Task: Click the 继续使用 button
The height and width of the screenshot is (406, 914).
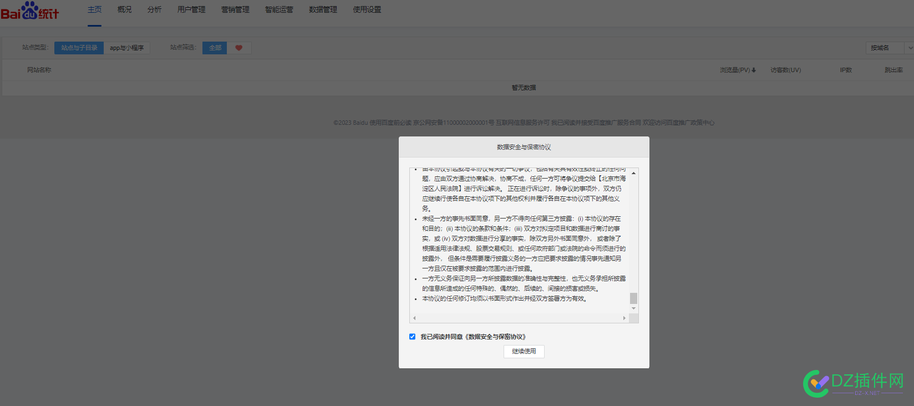Action: (x=524, y=351)
